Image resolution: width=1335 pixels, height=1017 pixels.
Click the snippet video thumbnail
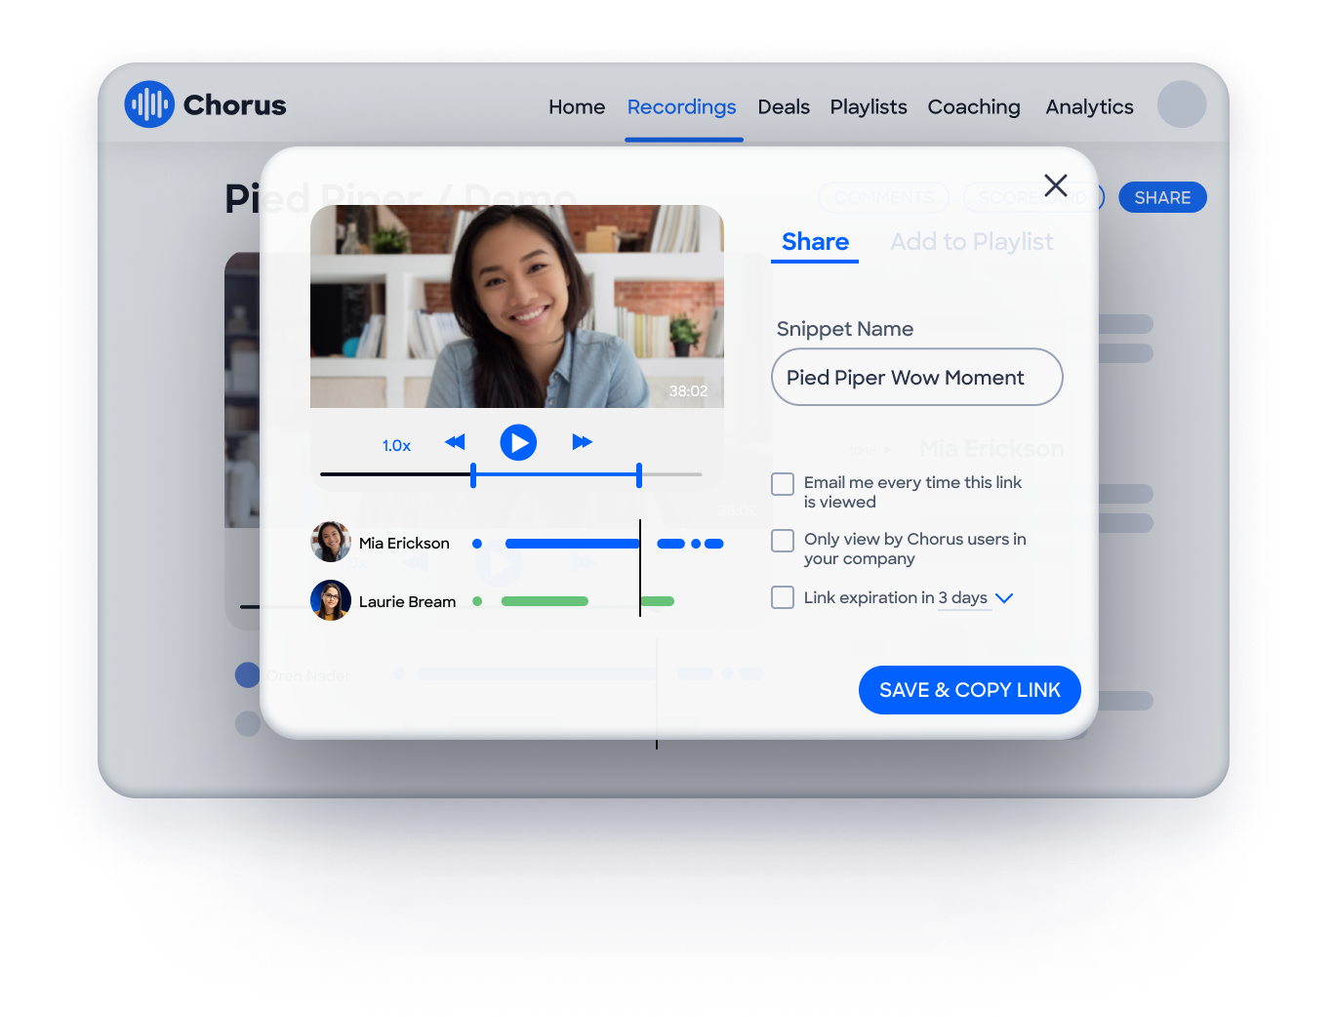[x=517, y=306]
